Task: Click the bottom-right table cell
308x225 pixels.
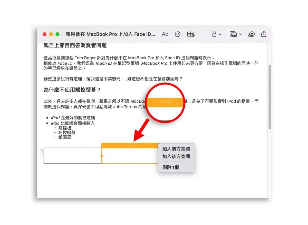Action: coord(130,160)
